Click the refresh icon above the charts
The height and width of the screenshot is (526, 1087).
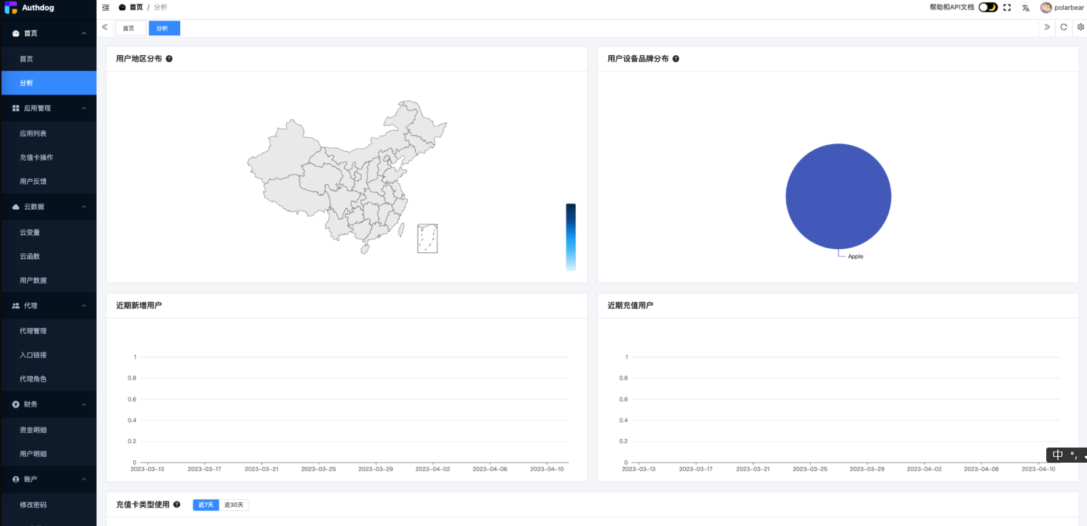1064,27
